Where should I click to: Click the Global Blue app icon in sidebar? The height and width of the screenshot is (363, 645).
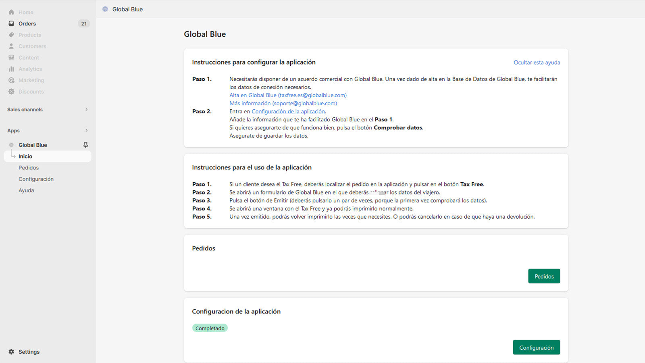pyautogui.click(x=11, y=144)
